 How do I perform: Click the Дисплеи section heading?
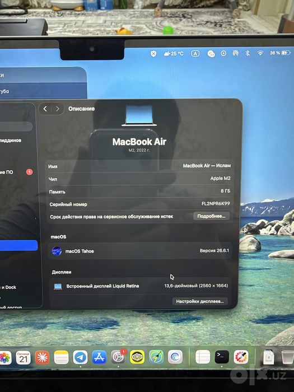[x=62, y=272]
